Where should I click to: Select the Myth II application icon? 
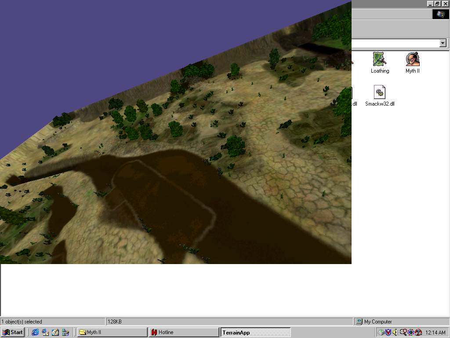click(x=412, y=62)
